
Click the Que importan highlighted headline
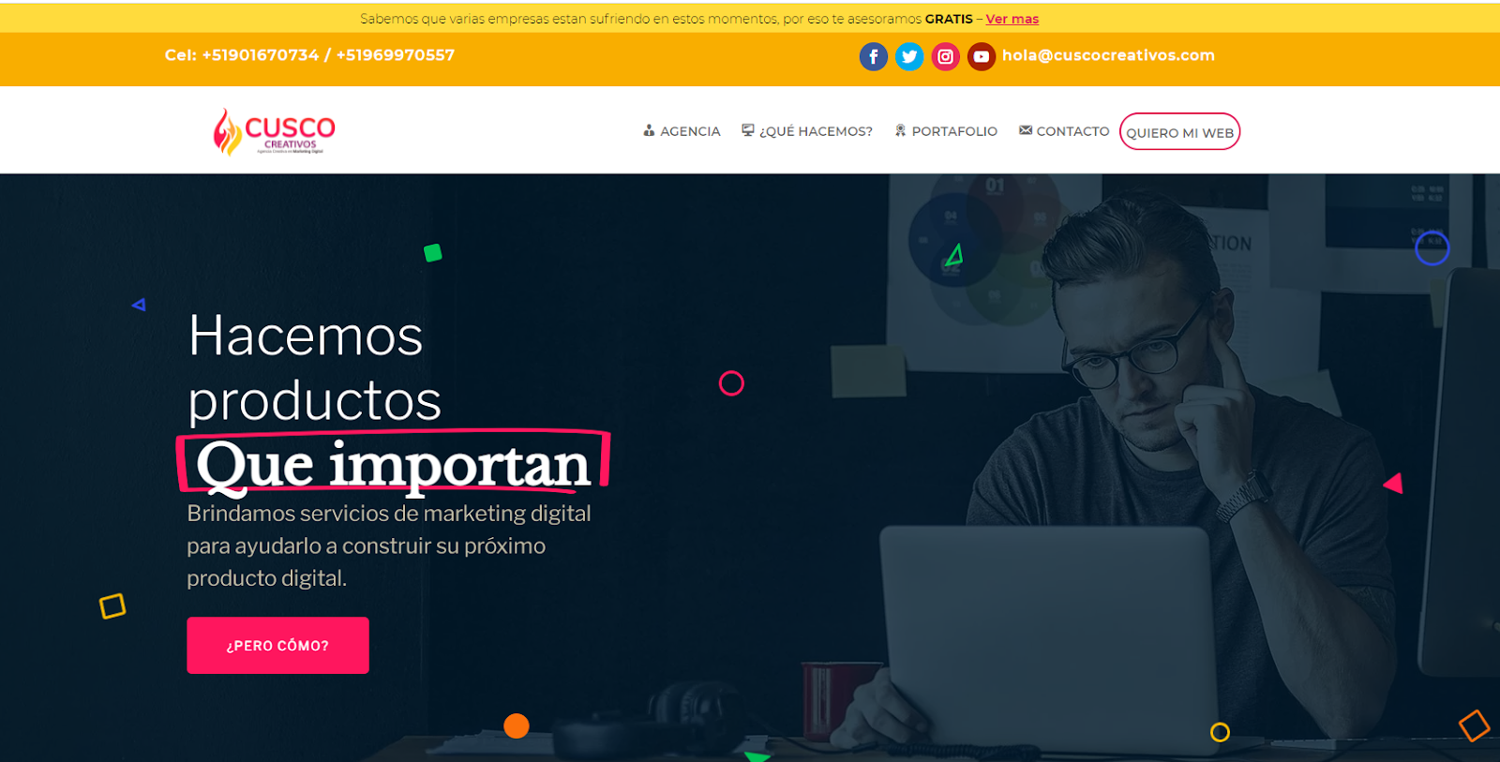394,464
